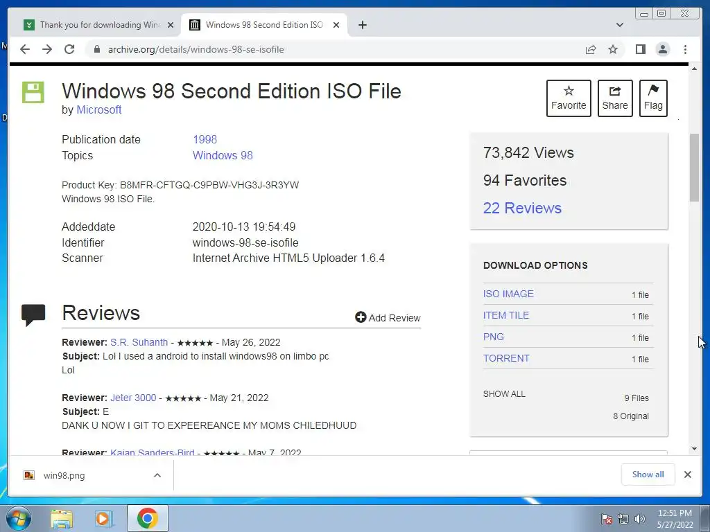710x532 pixels.
Task: Open reviewer Jeter 3000 profile
Action: [133, 398]
